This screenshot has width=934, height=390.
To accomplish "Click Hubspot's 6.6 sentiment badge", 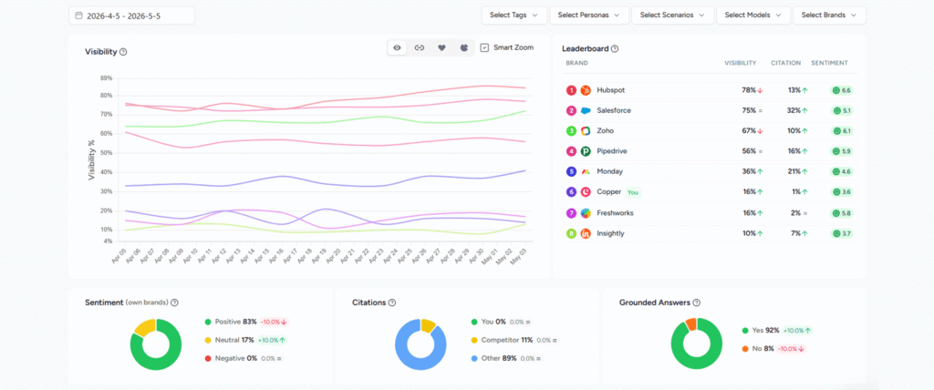I will click(842, 90).
